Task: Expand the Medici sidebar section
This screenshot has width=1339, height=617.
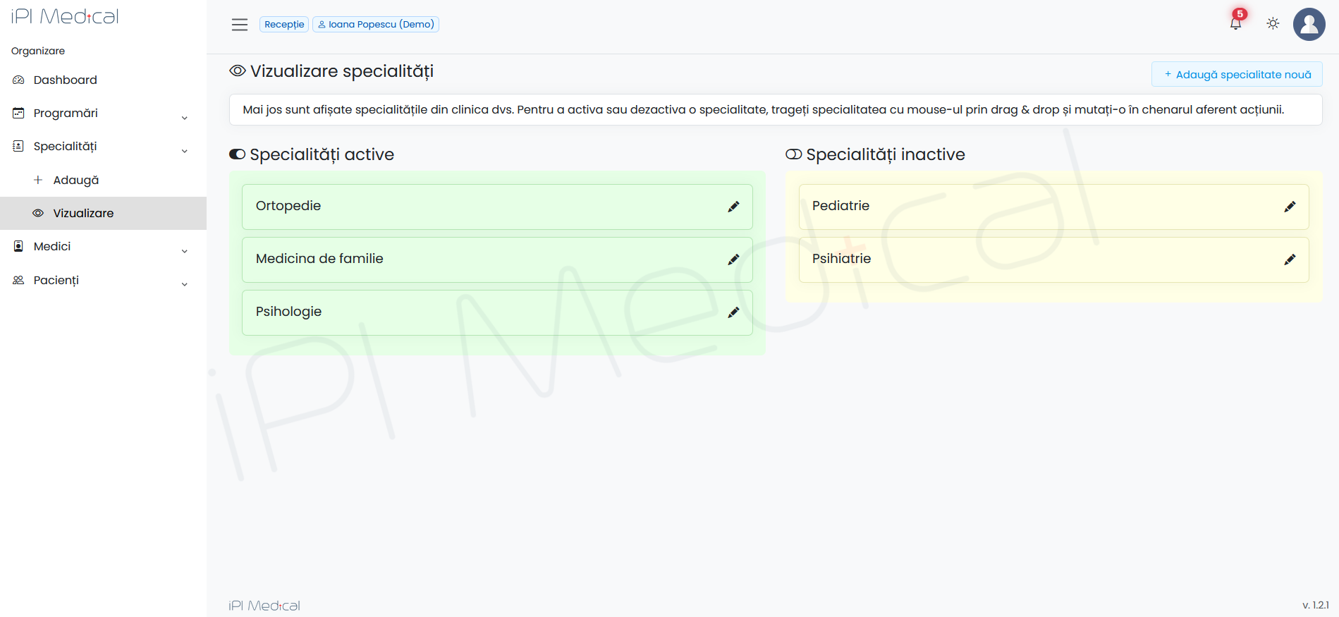Action: 99,247
